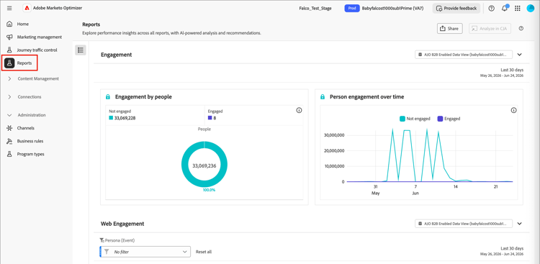Click the 33,069,236 donut center total
The image size is (540, 264).
(204, 165)
